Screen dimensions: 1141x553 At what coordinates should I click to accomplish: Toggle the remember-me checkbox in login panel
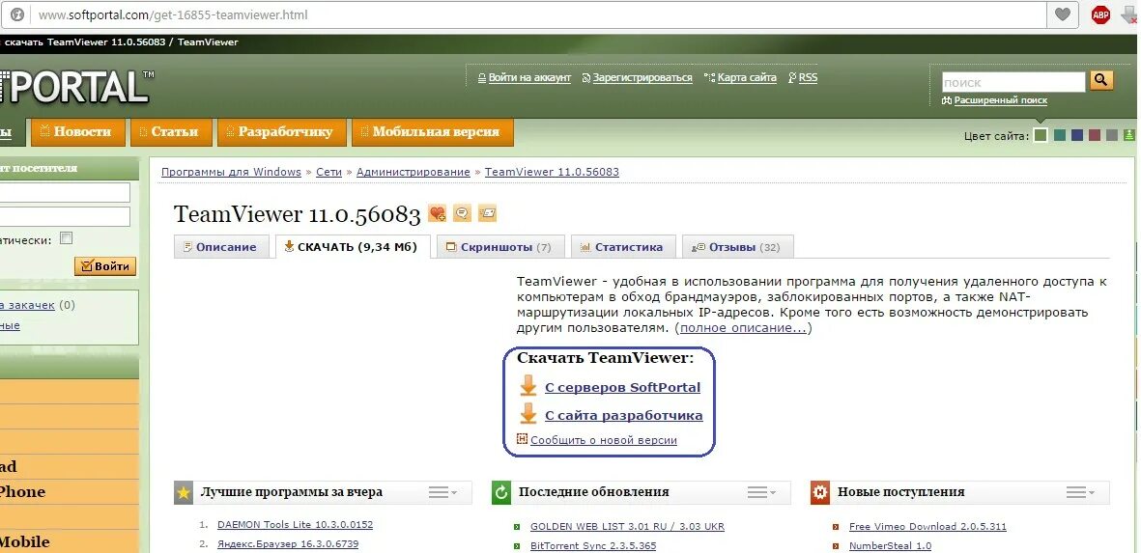[67, 237]
